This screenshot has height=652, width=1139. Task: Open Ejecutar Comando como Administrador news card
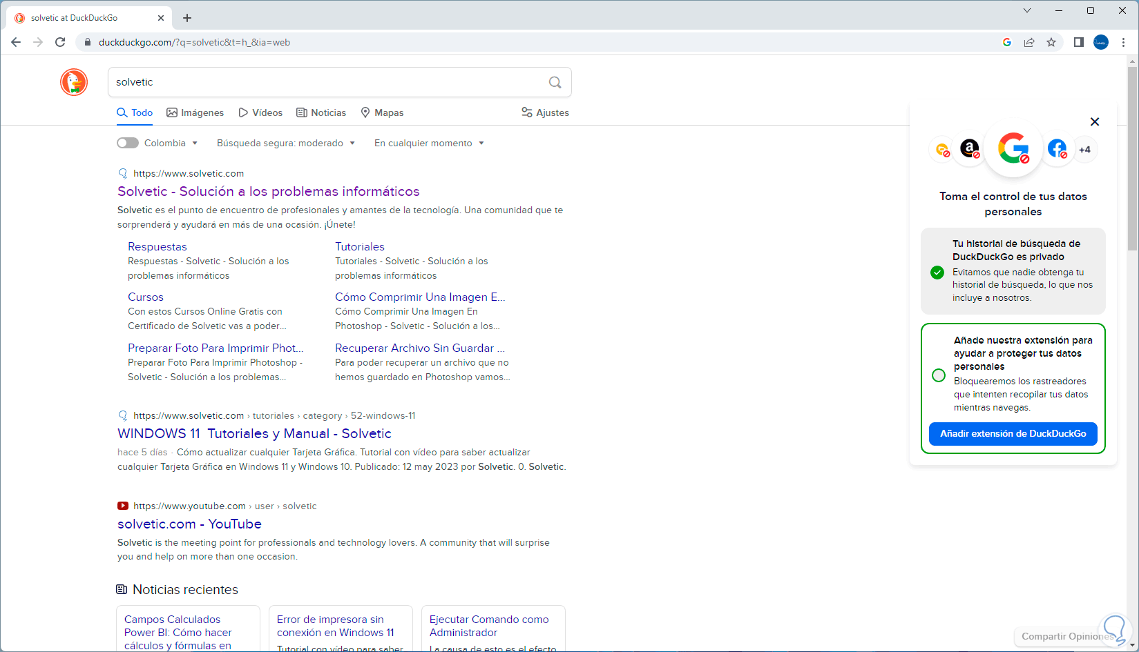(493, 629)
